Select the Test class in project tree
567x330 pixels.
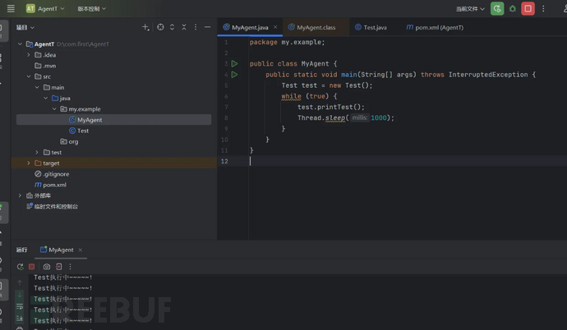click(x=83, y=131)
